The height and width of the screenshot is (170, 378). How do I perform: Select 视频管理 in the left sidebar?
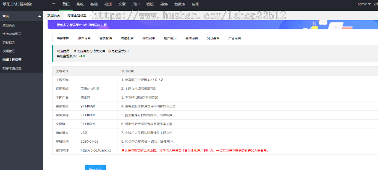(x=9, y=51)
